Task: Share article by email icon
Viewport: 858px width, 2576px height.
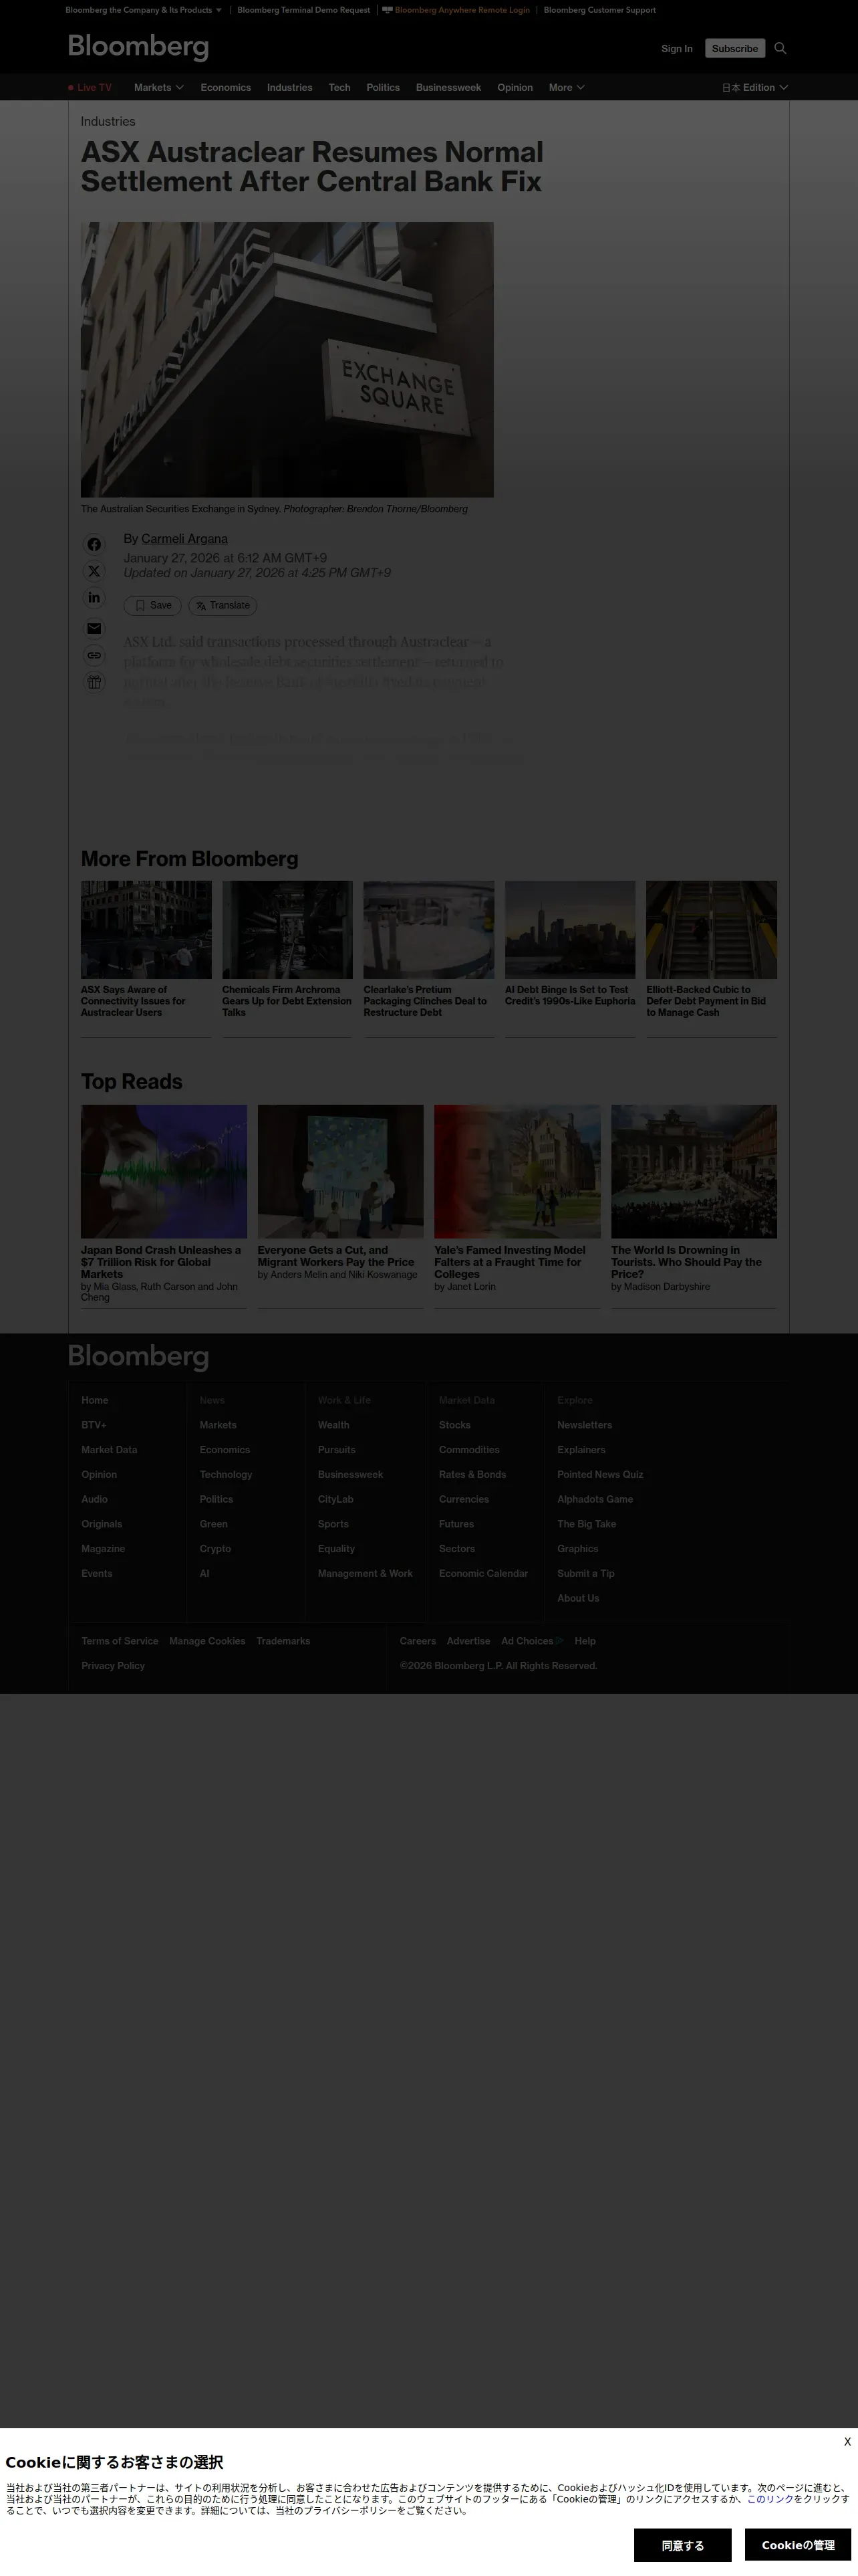Action: [x=94, y=628]
